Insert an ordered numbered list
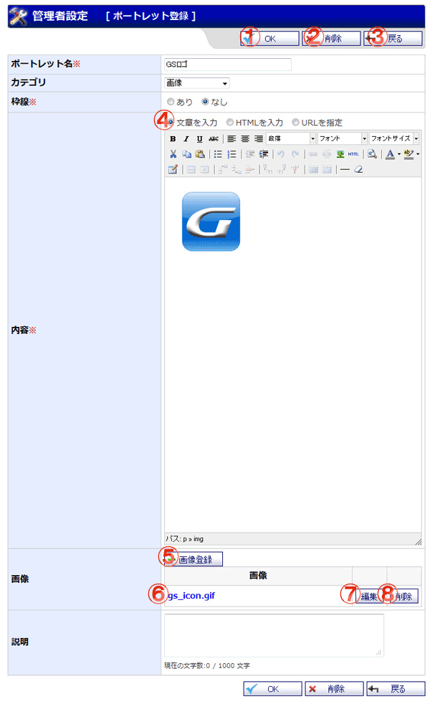Screen dimensions: 430x709 (231, 154)
